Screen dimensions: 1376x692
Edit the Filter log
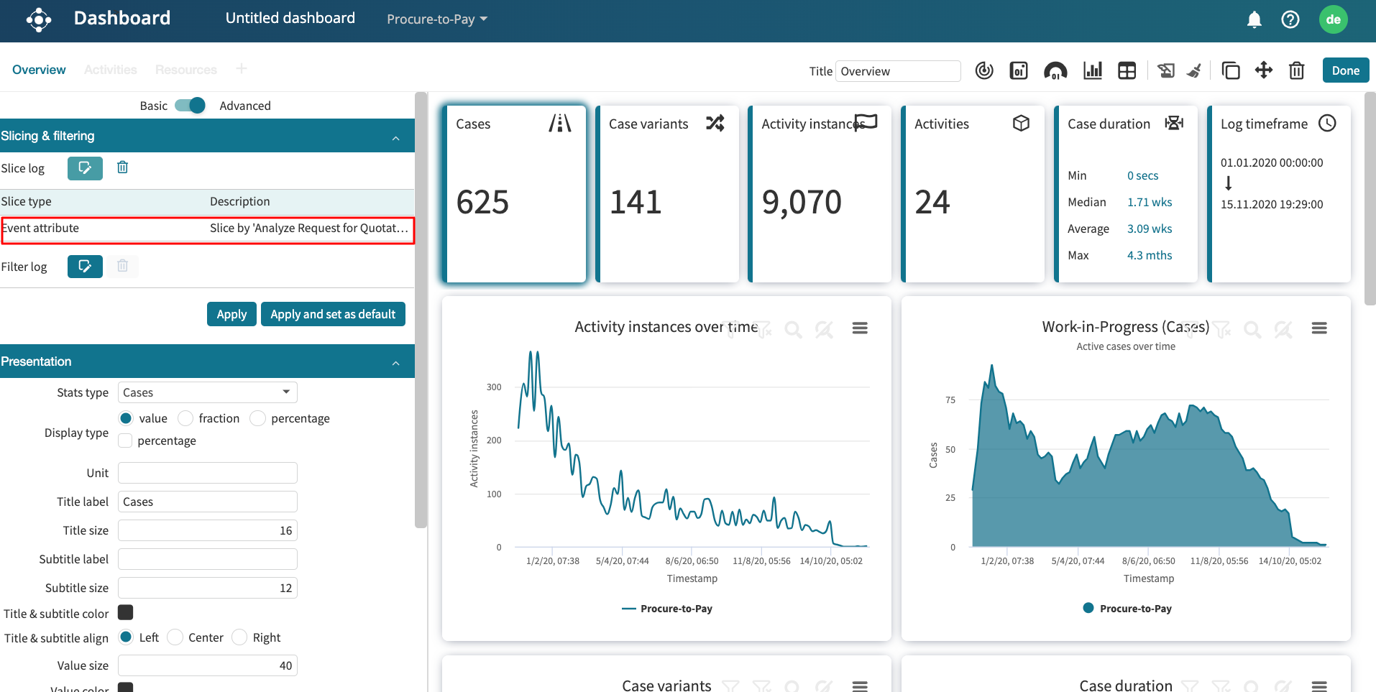[x=85, y=267]
